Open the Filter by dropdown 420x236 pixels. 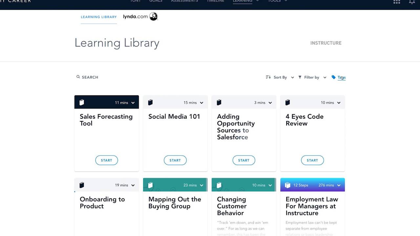[325, 77]
